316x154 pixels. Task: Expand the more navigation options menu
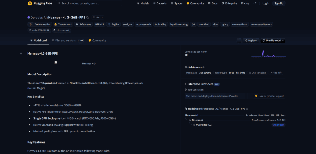(x=255, y=3)
